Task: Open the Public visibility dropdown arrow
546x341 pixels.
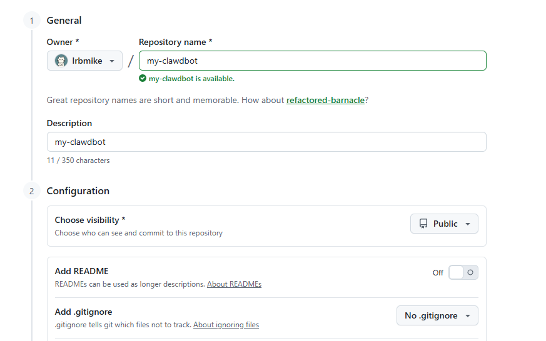Action: click(x=468, y=224)
